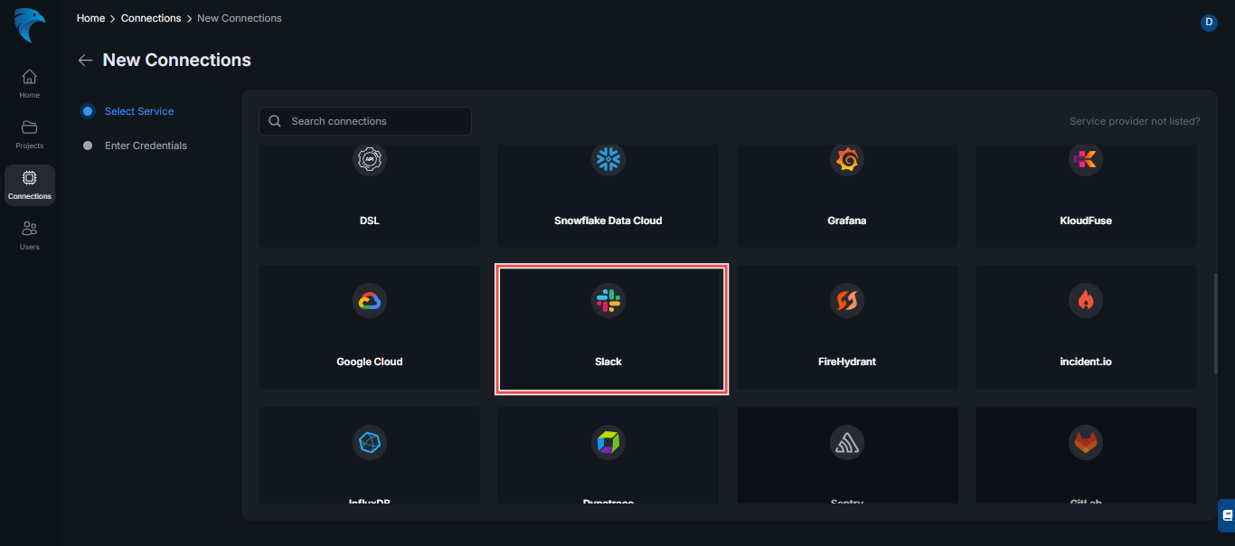Choose the InfluxDB connection icon
The image size is (1235, 546).
(369, 442)
